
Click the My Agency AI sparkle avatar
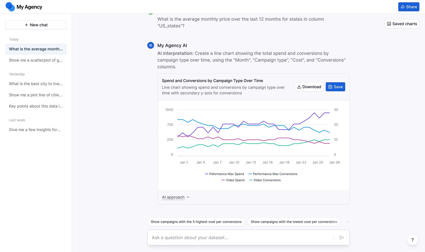[151, 45]
